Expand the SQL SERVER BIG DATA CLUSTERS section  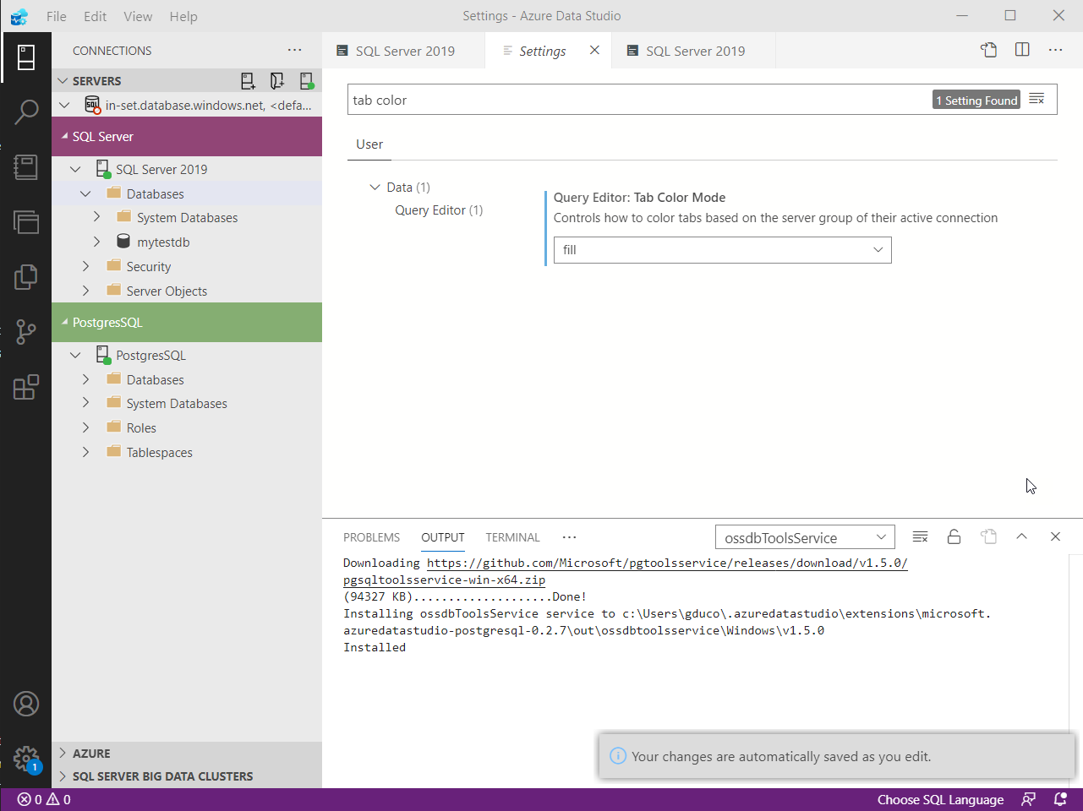tap(63, 776)
